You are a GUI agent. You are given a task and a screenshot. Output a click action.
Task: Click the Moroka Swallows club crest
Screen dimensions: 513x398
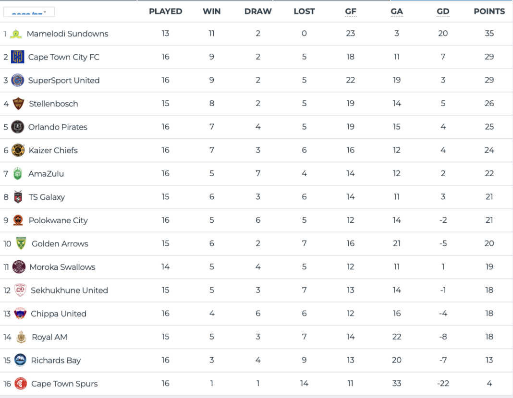[x=18, y=267]
